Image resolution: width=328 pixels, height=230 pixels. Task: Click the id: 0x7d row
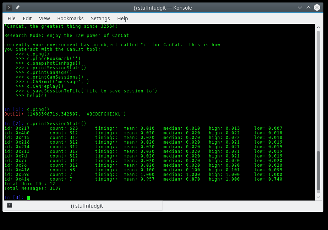coord(143,156)
